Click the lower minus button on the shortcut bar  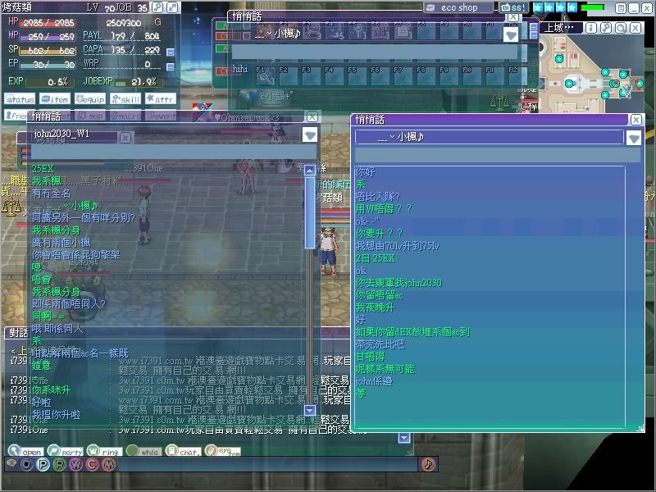534,35
